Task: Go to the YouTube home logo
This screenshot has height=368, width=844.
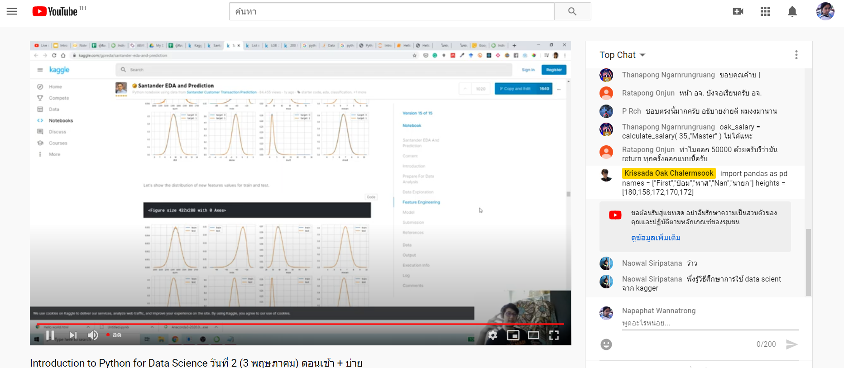Action: coord(55,11)
